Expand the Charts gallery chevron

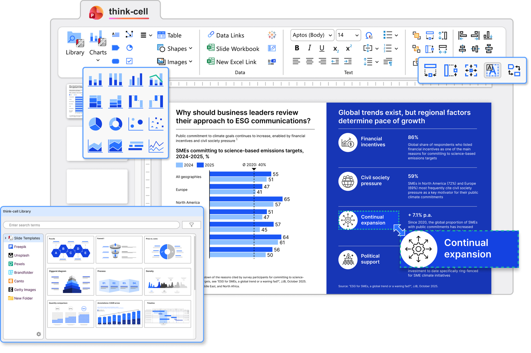(x=98, y=60)
